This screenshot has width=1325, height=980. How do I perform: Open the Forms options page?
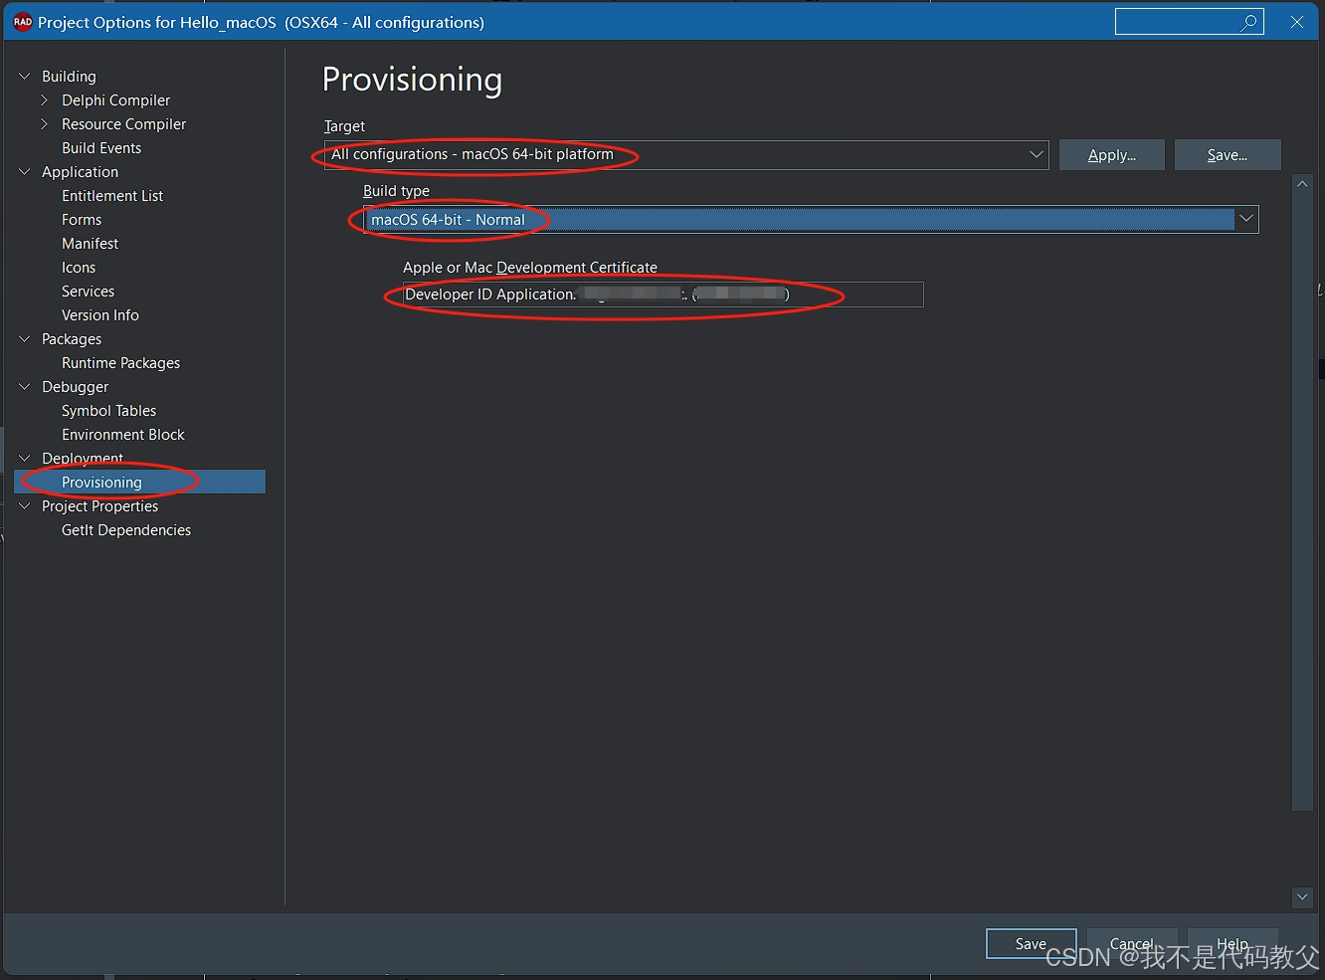[x=82, y=219]
